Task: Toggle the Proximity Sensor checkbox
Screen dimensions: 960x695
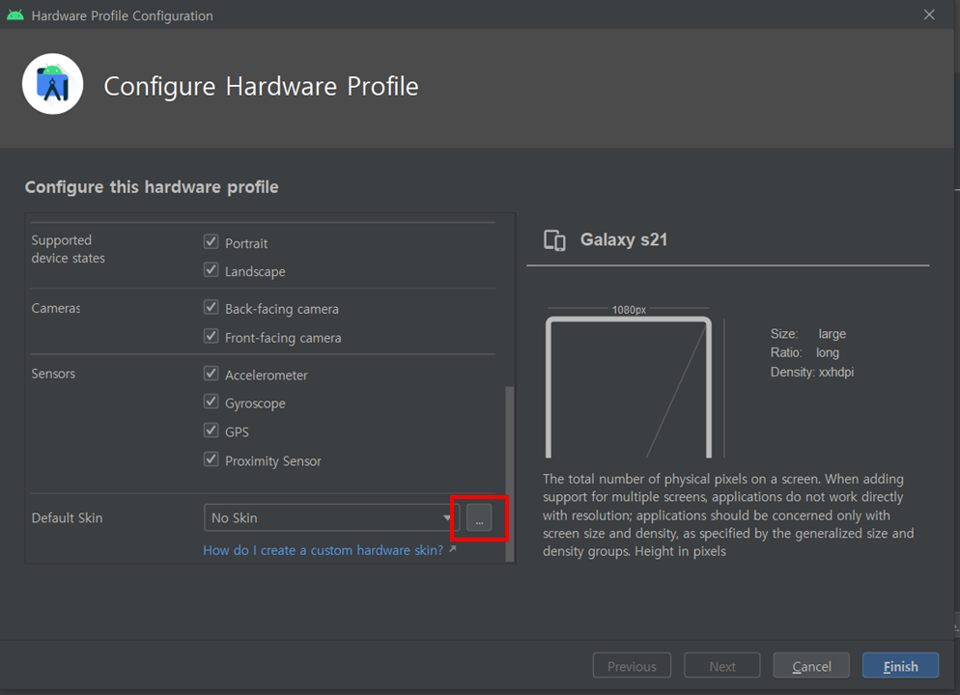Action: coord(212,459)
